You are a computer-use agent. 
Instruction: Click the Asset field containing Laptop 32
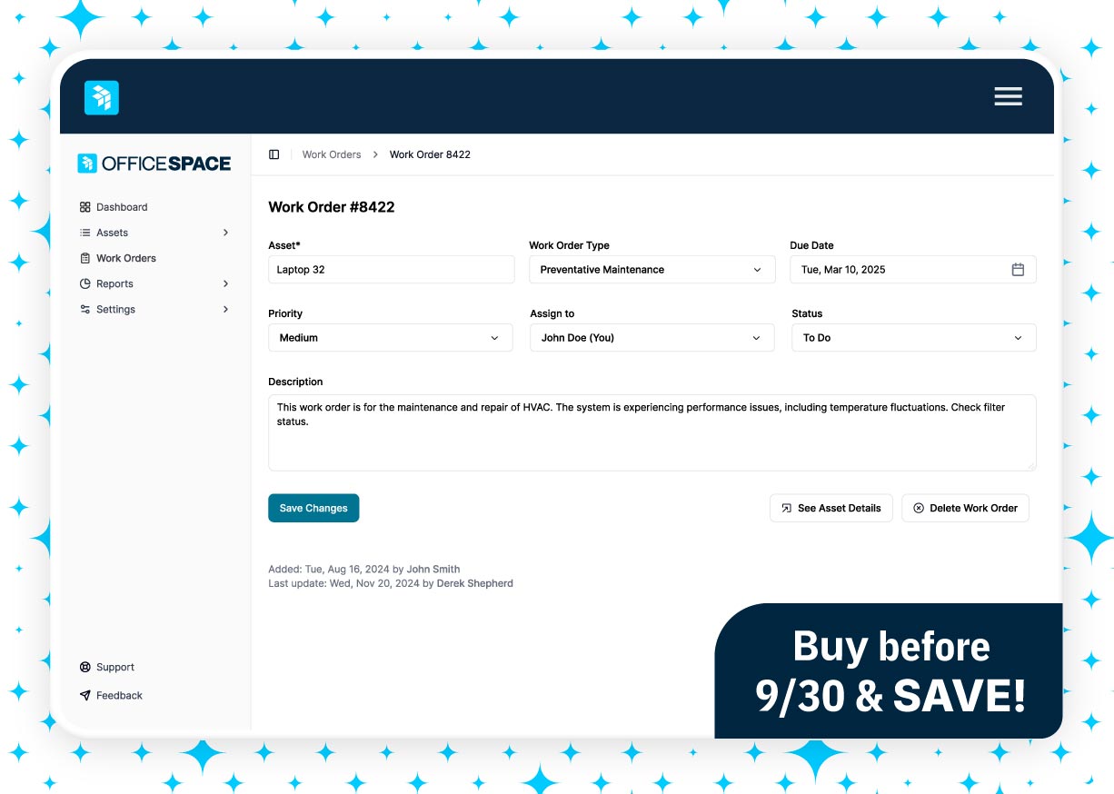coord(392,270)
